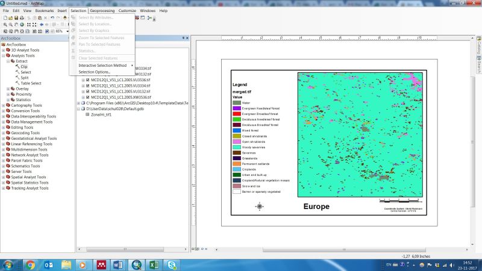Select Conversion Tools toolbox
The width and height of the screenshot is (482, 271).
click(25, 111)
